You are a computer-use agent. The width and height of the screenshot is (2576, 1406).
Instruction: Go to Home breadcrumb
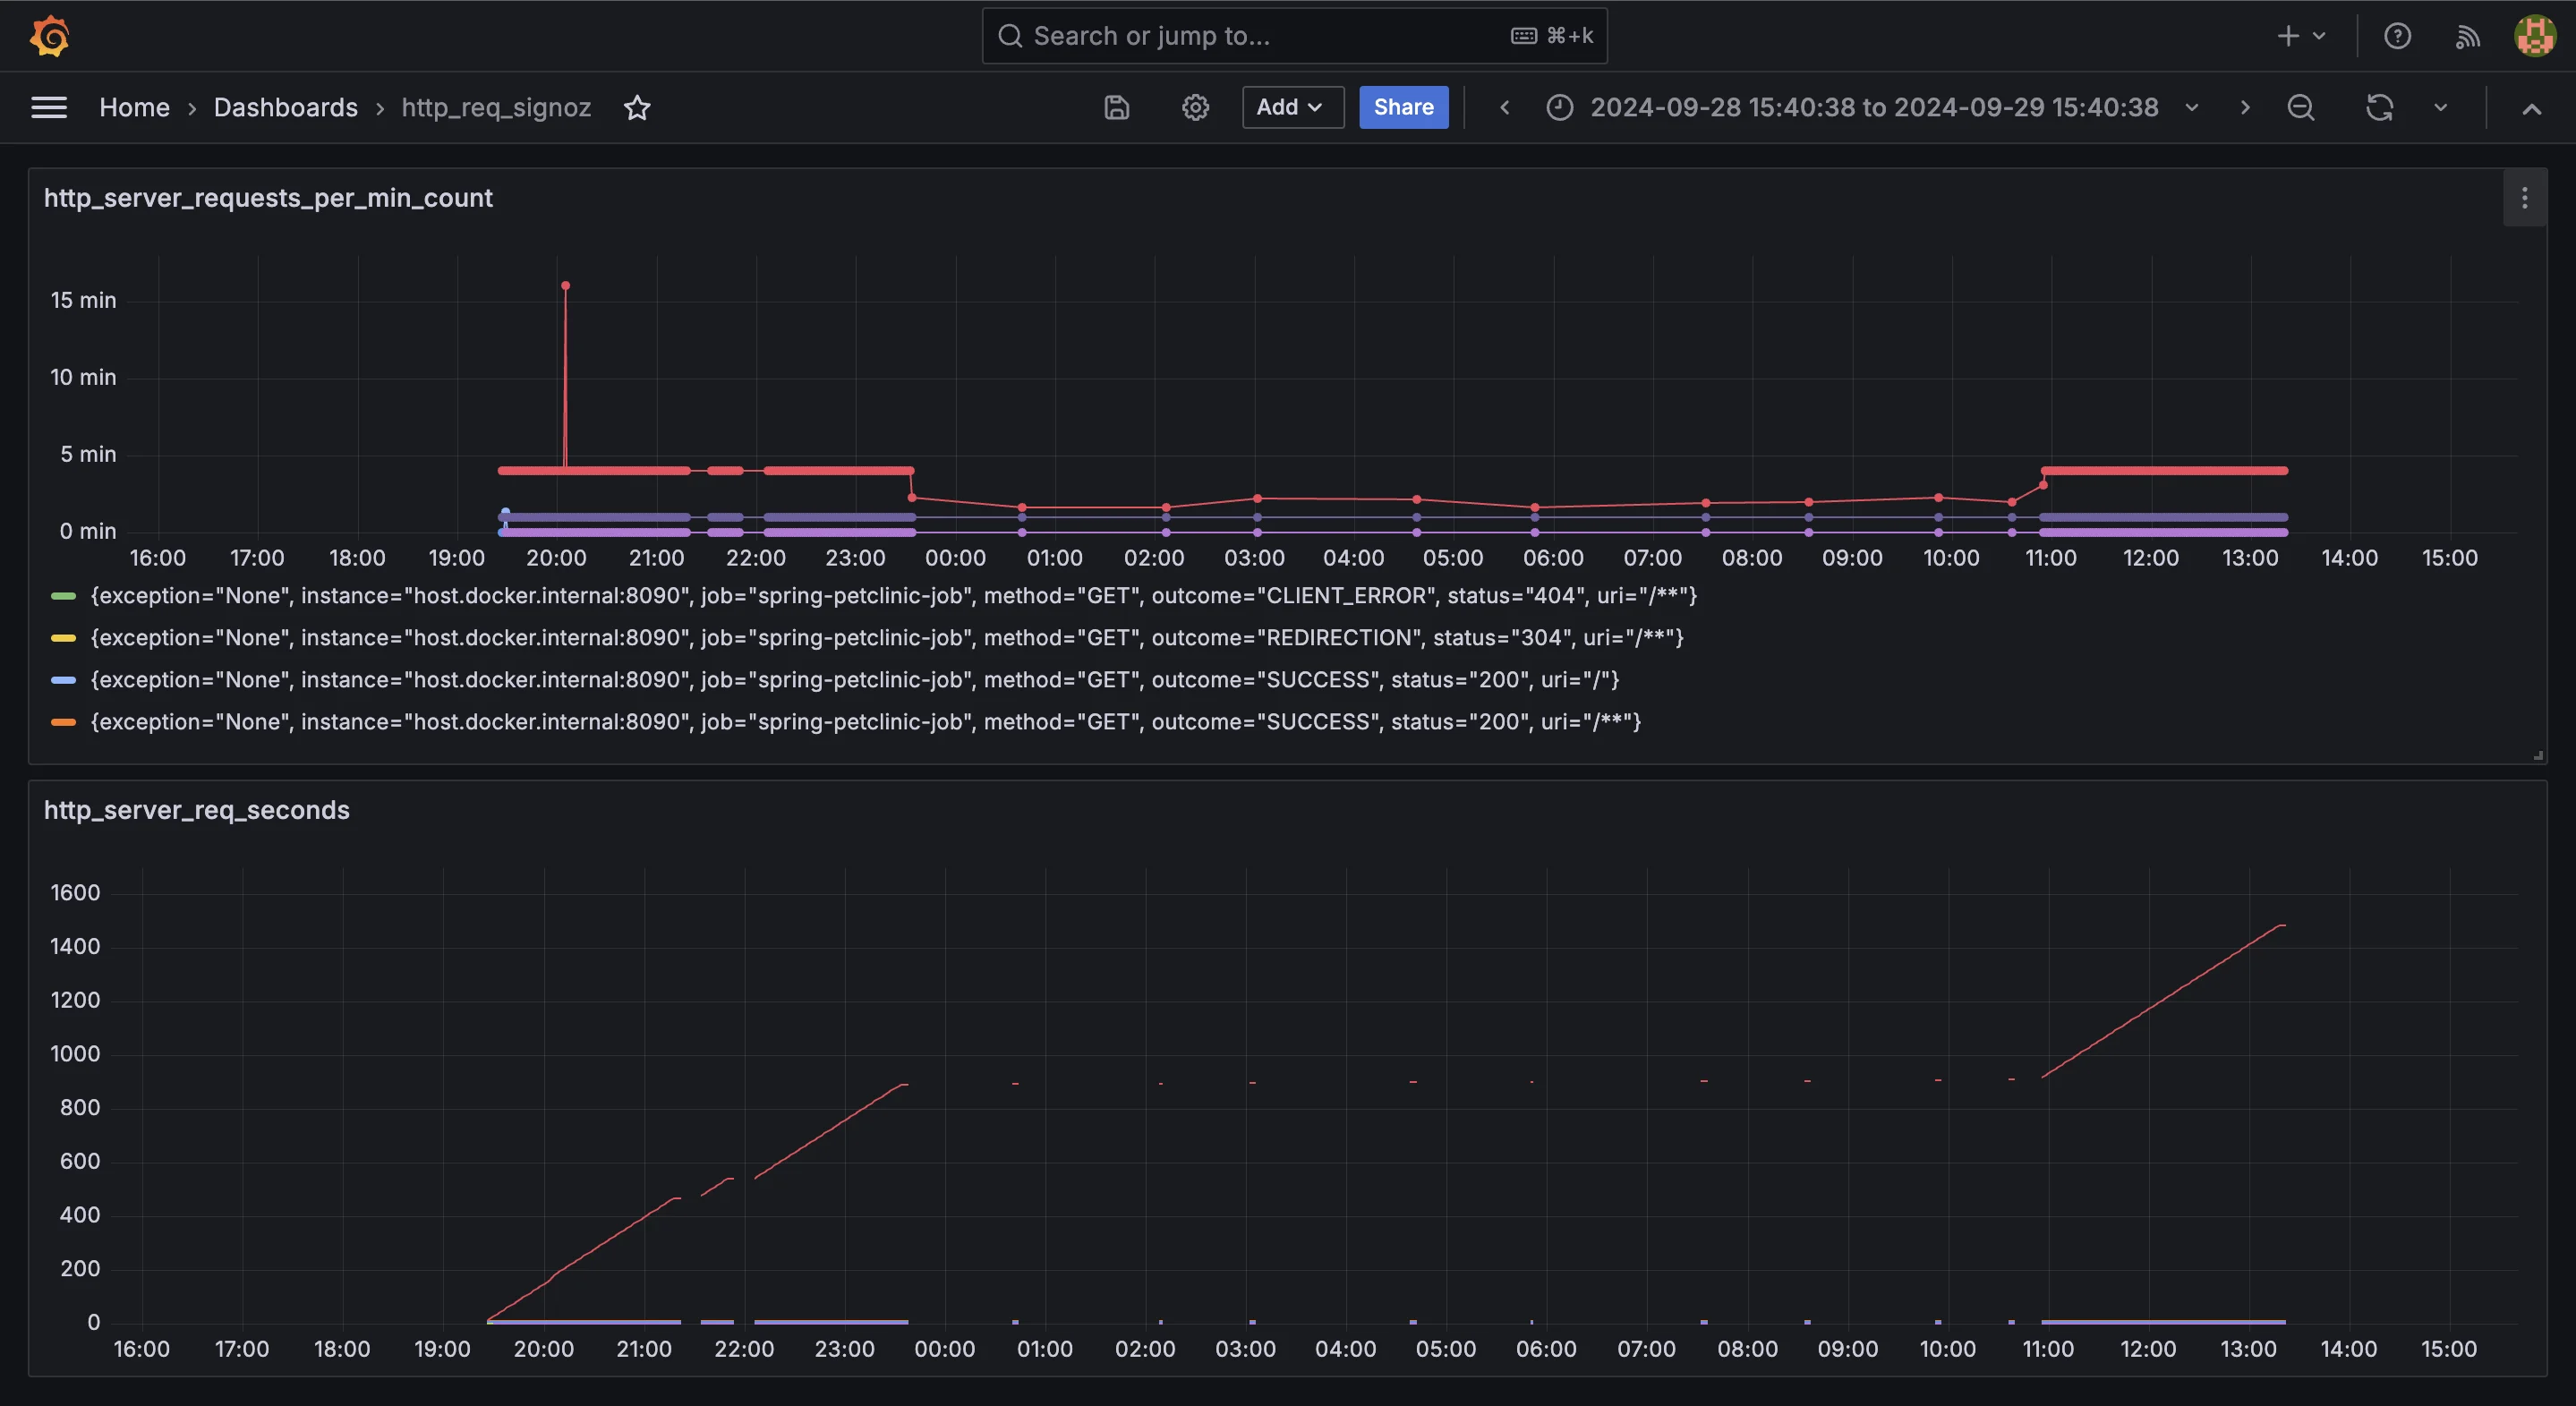point(134,107)
